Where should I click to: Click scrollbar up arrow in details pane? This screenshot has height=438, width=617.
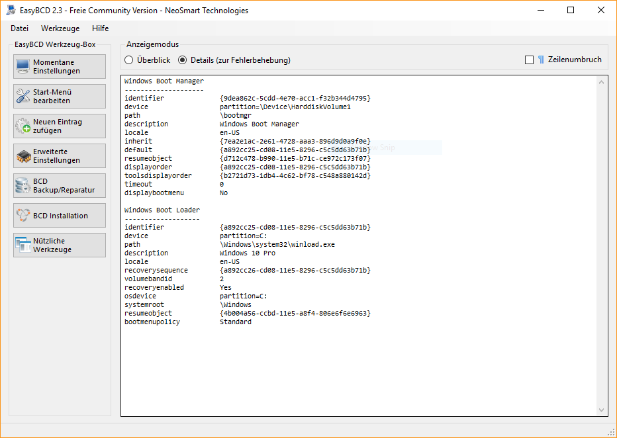pyautogui.click(x=601, y=82)
